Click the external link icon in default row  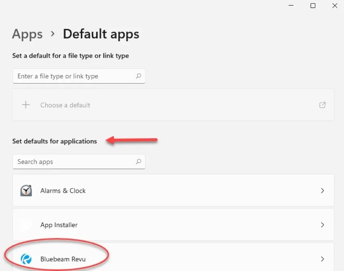point(323,105)
